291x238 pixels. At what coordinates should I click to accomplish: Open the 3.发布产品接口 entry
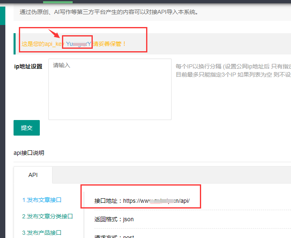(x=42, y=233)
